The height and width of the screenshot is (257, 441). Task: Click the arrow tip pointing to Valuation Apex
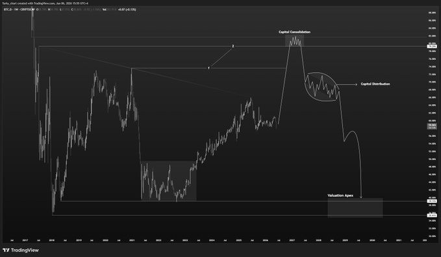click(x=361, y=197)
